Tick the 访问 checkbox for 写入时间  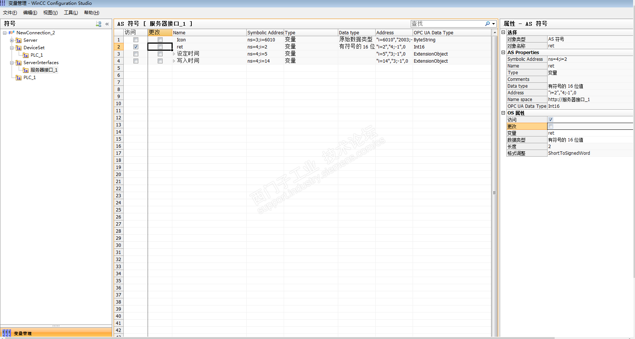(x=136, y=61)
